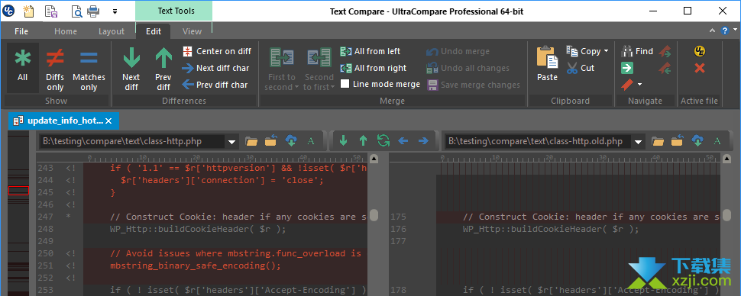This screenshot has height=296, width=741.
Task: Jump to Prev diff
Action: [x=163, y=70]
